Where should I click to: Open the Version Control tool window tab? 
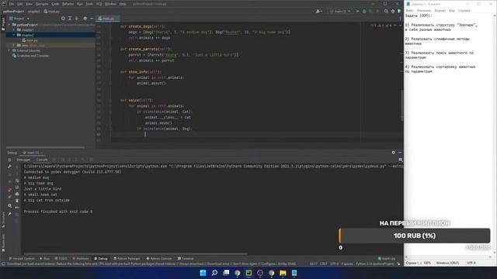[22, 258]
